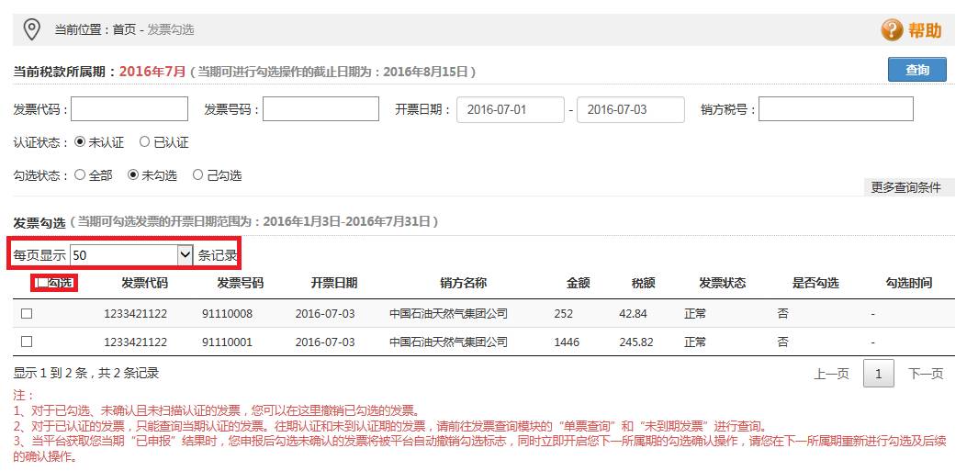
Task: Click the 帮助 help text
Action: (925, 30)
